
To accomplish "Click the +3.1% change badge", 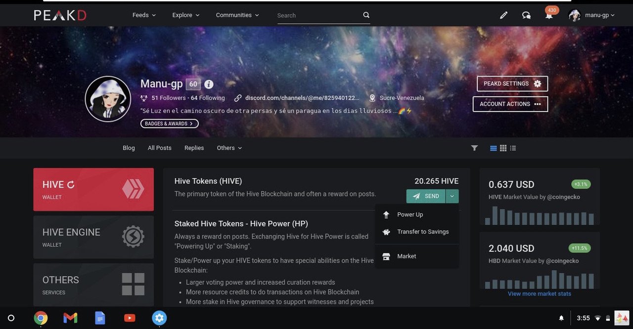I will (581, 184).
